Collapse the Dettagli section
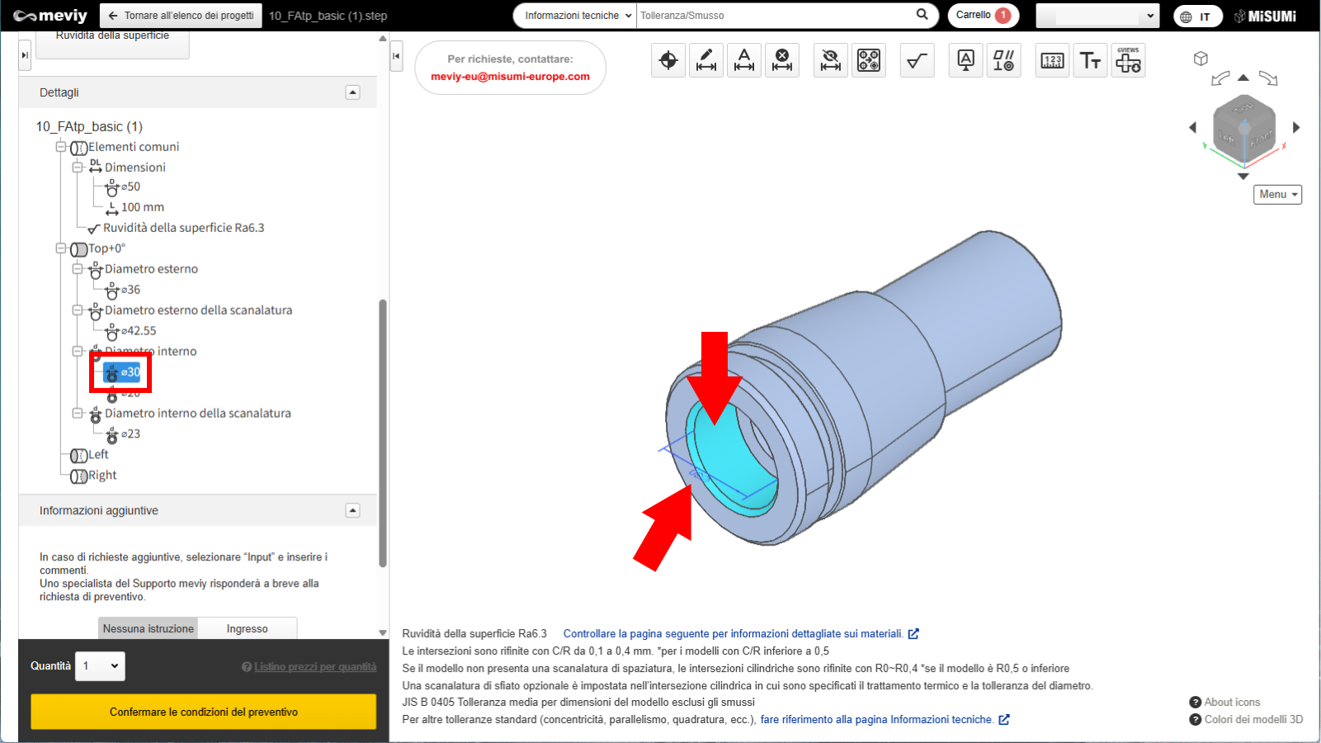 (352, 92)
